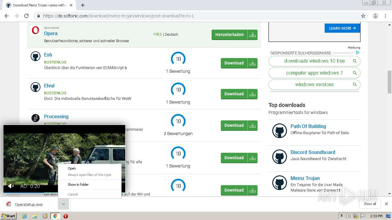Open Opera sponsored link title
Viewport: 392px width, 220px height.
(x=51, y=33)
